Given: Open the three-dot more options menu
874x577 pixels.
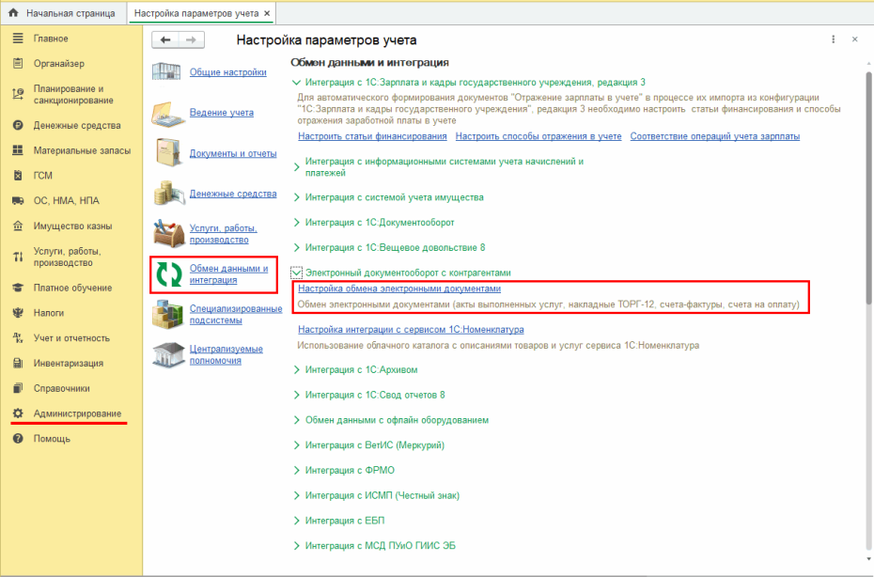Looking at the screenshot, I should click(834, 39).
